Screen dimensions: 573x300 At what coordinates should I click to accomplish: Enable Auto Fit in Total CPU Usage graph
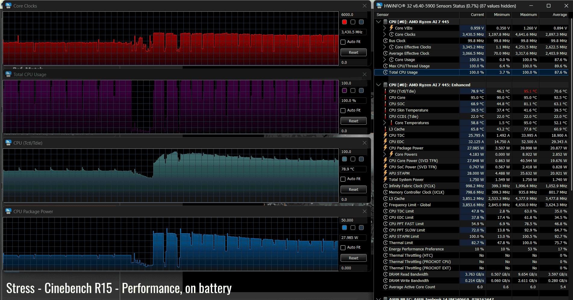point(343,110)
